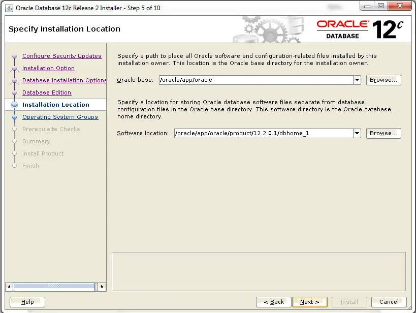Open the Help button
Image resolution: width=416 pixels, height=313 pixels.
[x=27, y=302]
